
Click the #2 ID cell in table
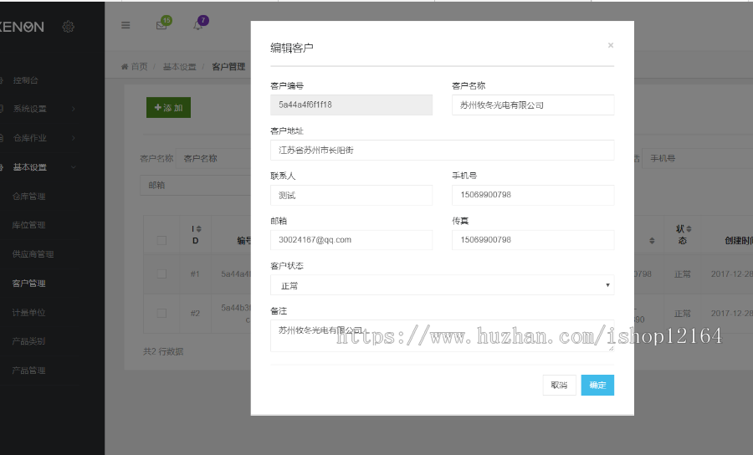point(195,314)
